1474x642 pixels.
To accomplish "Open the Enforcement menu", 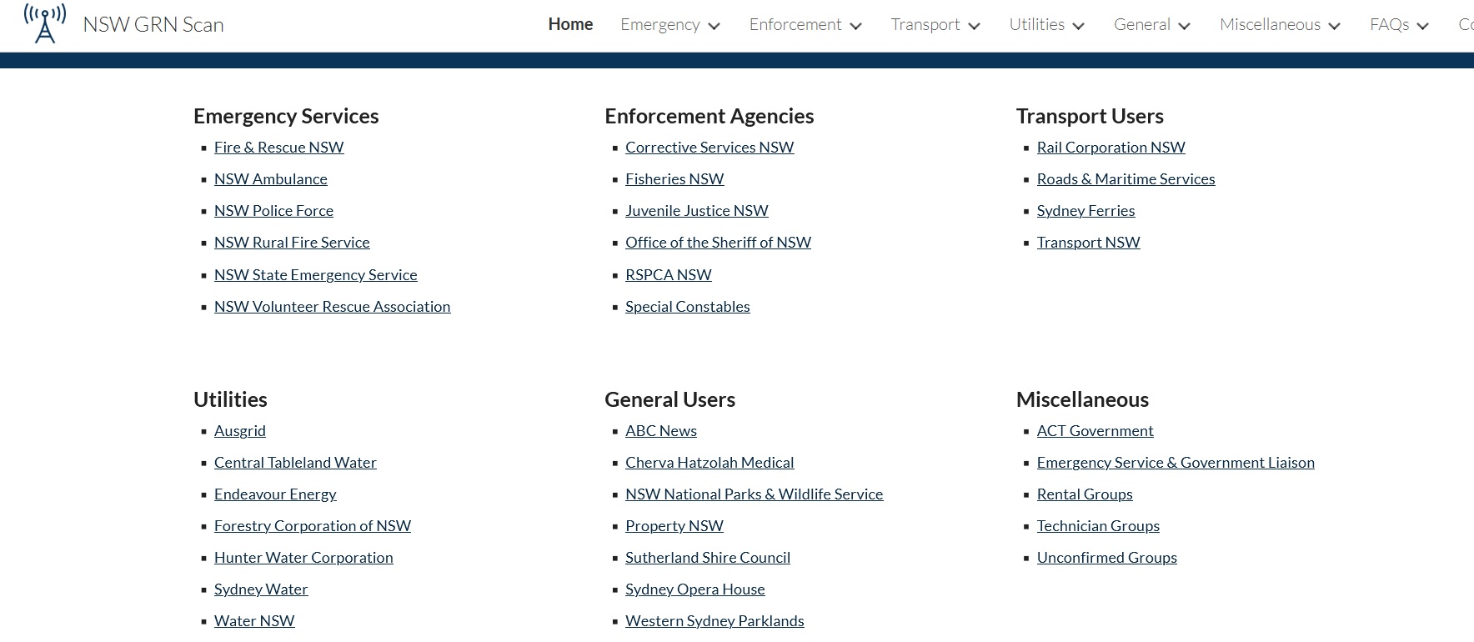I will coord(795,24).
